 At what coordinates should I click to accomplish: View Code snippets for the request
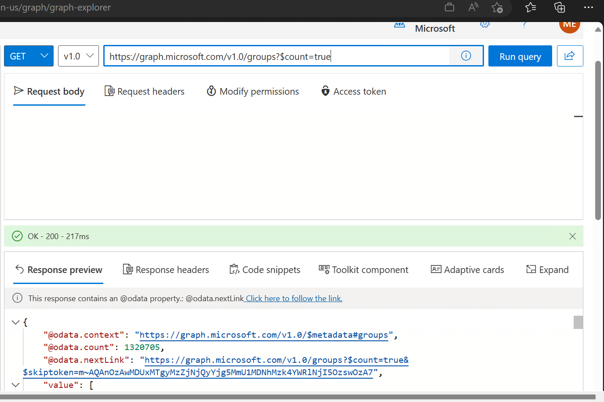tap(265, 269)
